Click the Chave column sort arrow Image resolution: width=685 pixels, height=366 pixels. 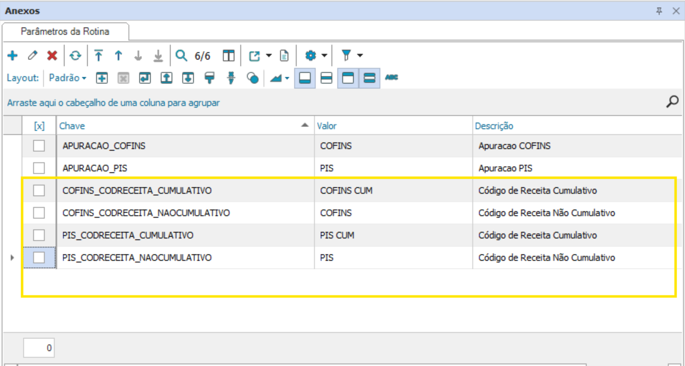pyautogui.click(x=304, y=125)
